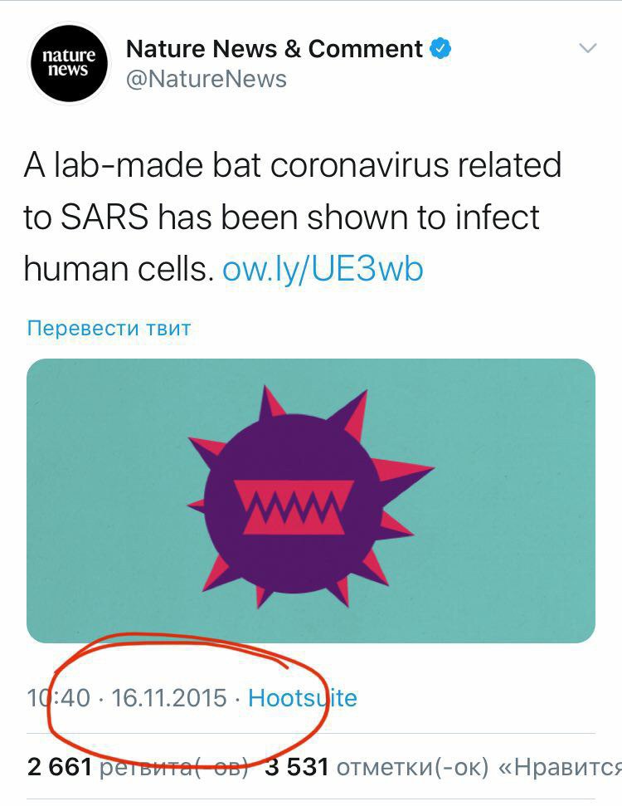Click the 10:40 tweet timestamp
Screen dimensions: 622x806
58,697
